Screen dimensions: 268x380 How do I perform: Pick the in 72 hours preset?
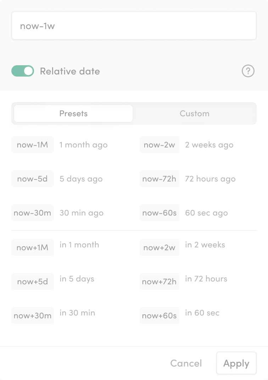(206, 279)
